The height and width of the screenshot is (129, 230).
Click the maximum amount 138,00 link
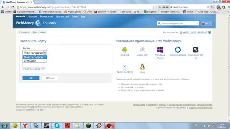click(x=37, y=69)
